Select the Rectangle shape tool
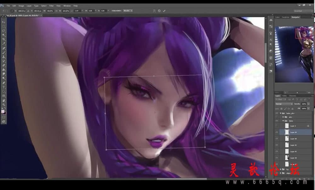The image size is (315, 190). click(x=3, y=96)
